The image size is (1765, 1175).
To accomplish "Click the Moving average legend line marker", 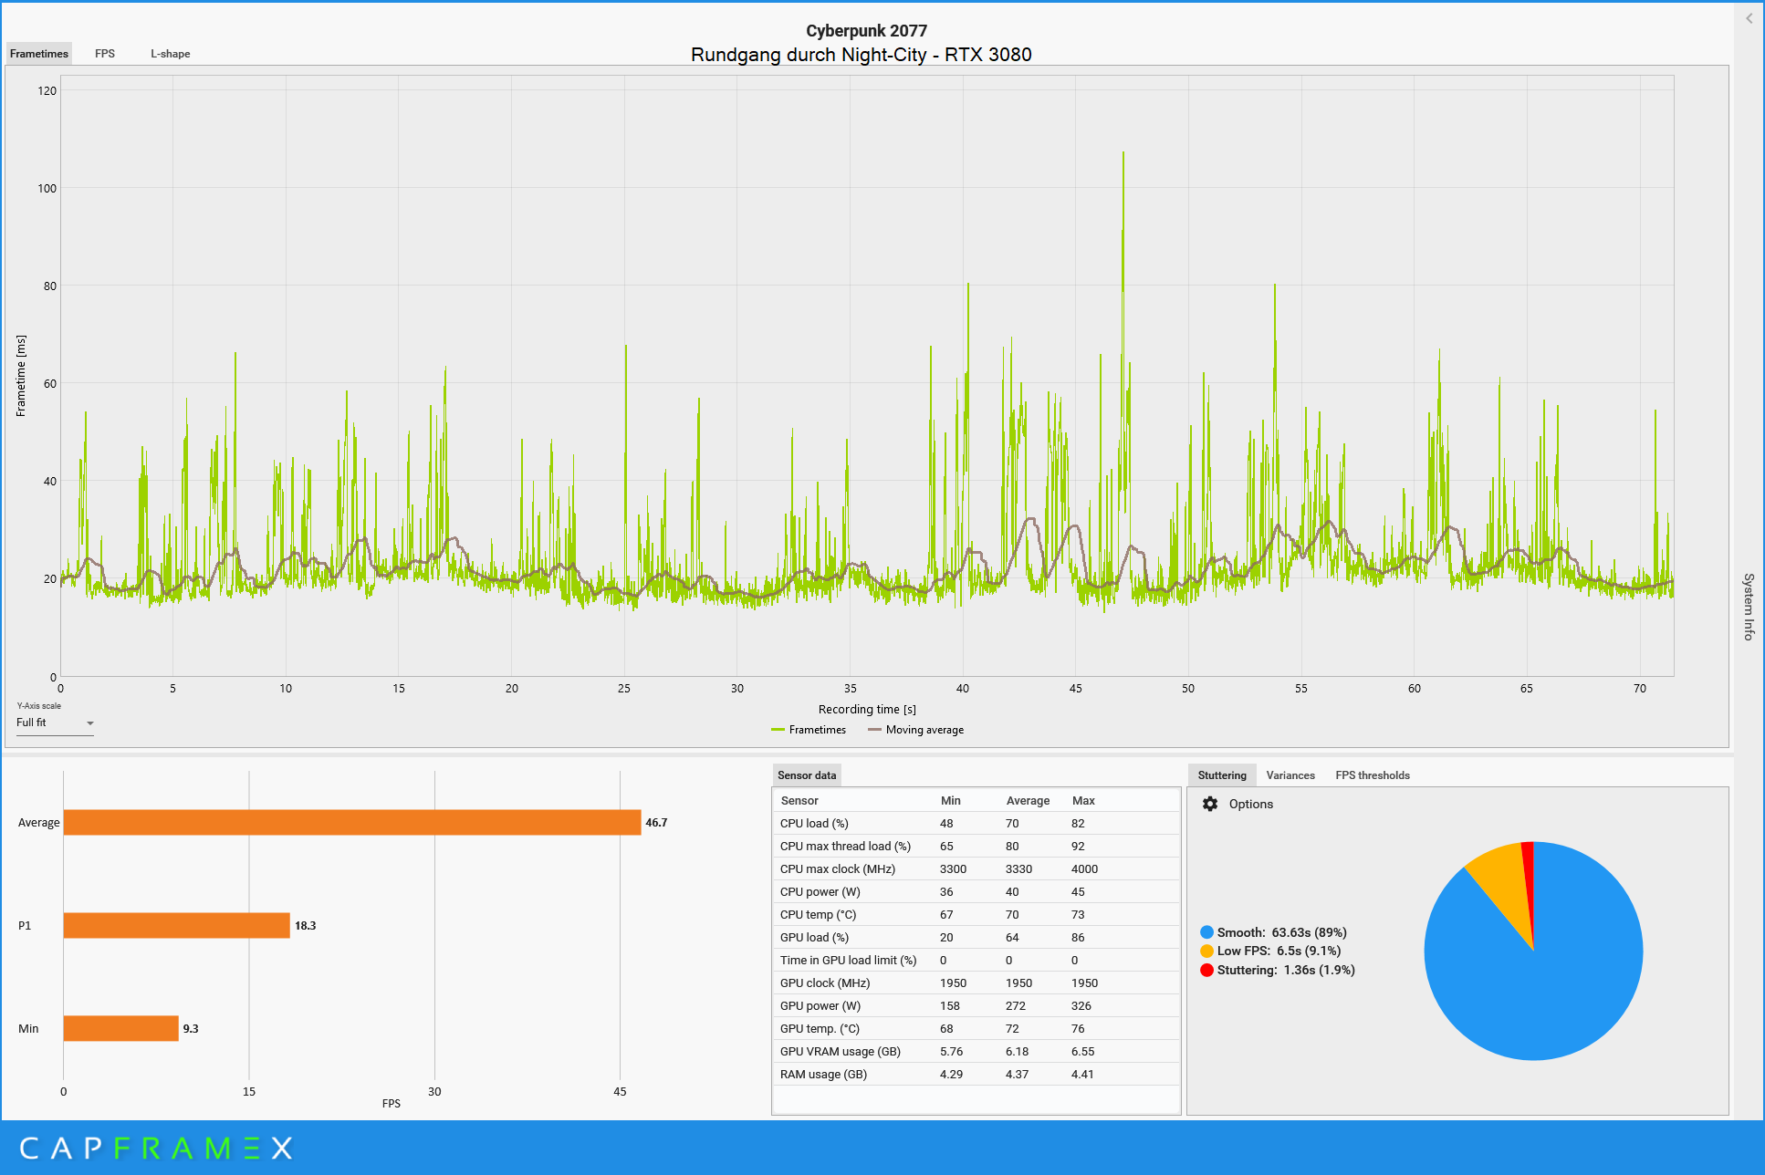I will 874,730.
